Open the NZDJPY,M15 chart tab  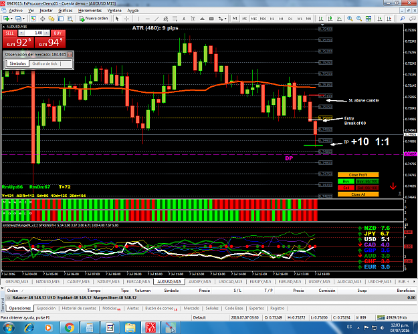point(108,282)
